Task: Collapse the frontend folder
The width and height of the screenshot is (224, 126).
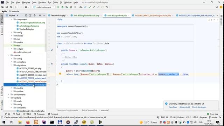Action: coord(8,98)
